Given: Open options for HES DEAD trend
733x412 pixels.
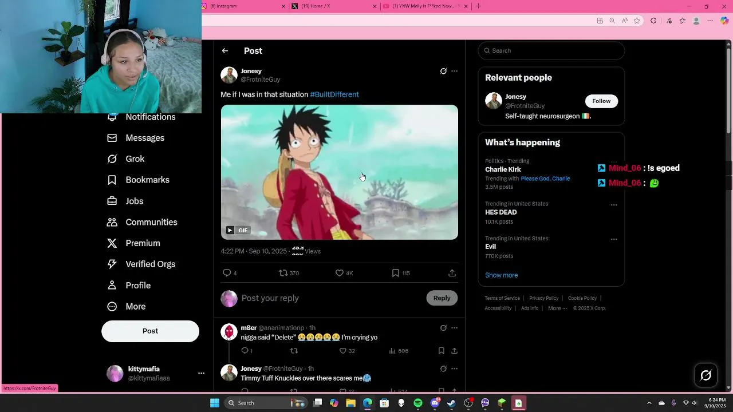Looking at the screenshot, I should point(614,205).
